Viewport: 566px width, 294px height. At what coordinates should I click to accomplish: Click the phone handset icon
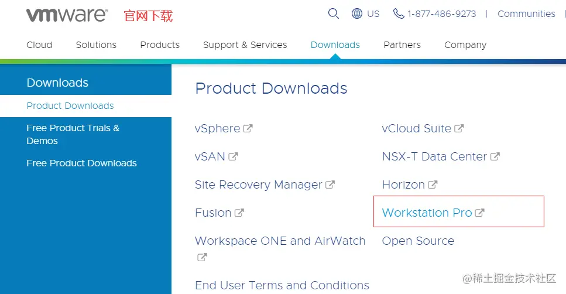(399, 13)
